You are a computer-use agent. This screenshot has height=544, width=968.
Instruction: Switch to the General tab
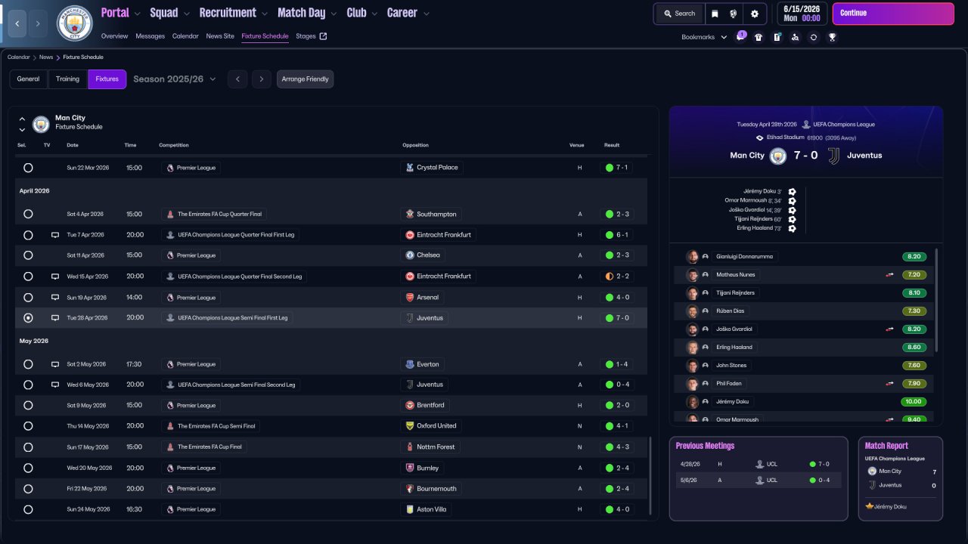pyautogui.click(x=28, y=79)
